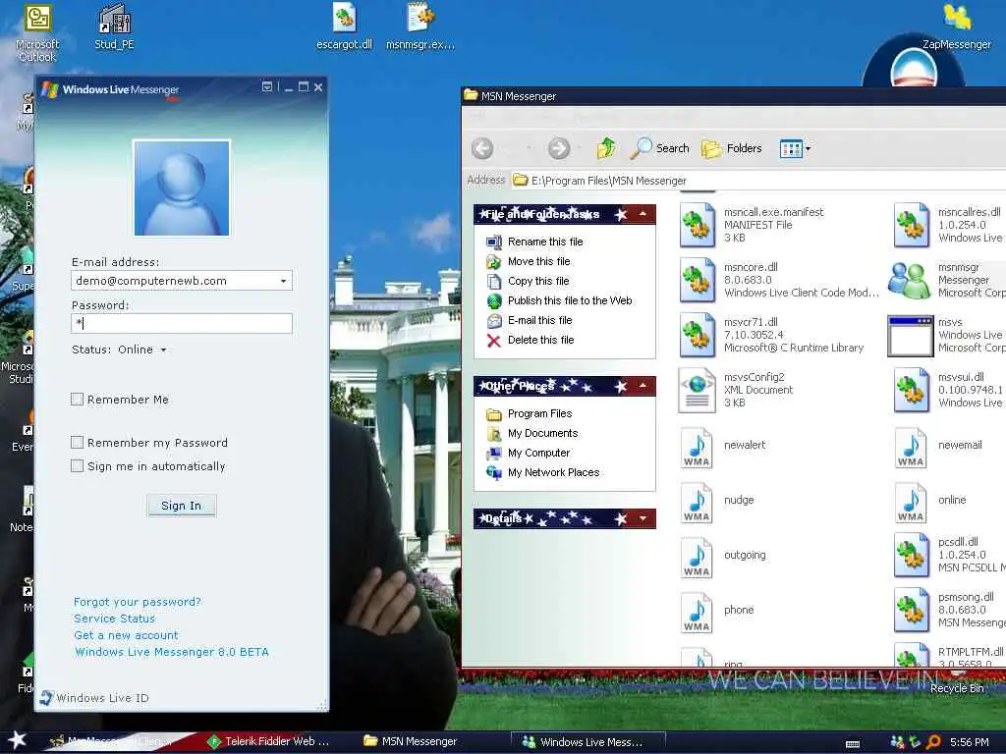Expand the Details panel
Image resolution: width=1006 pixels, height=754 pixels.
[x=643, y=518]
